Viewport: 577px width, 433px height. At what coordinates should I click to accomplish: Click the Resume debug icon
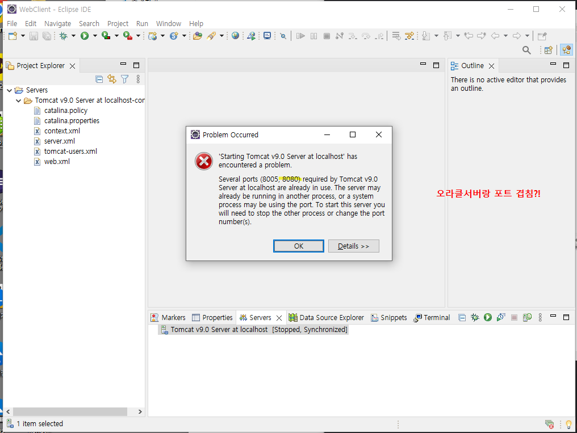[x=300, y=36]
